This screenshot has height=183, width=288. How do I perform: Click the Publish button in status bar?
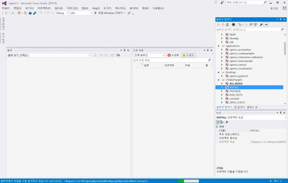276,181
